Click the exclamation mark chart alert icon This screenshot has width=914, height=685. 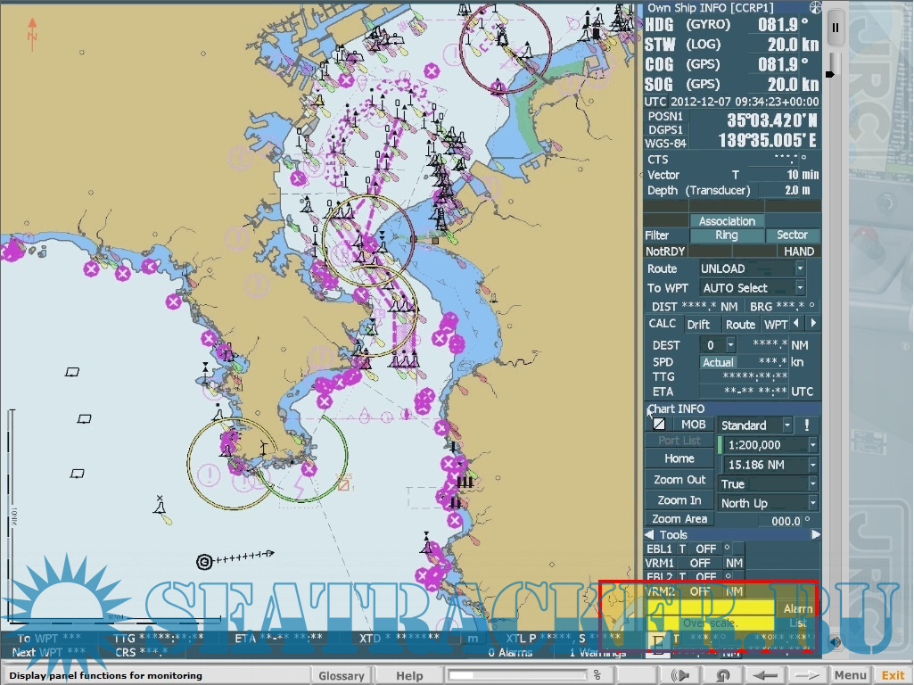[806, 425]
